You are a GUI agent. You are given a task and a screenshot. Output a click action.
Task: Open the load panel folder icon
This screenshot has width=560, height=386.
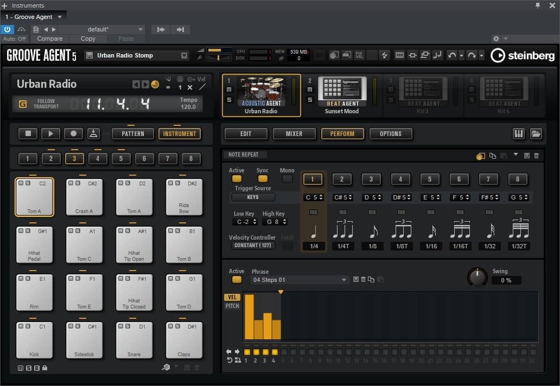(536, 134)
